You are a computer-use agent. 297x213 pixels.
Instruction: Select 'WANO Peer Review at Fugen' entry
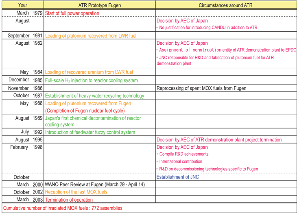95,185
